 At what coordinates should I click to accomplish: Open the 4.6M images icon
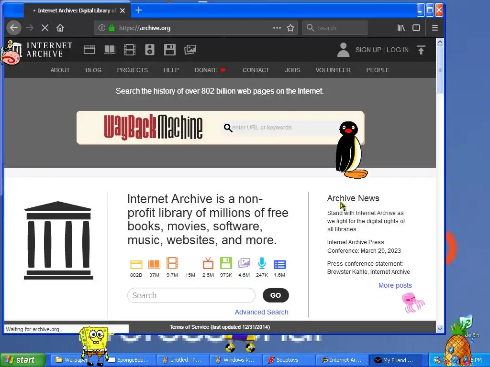pyautogui.click(x=244, y=263)
